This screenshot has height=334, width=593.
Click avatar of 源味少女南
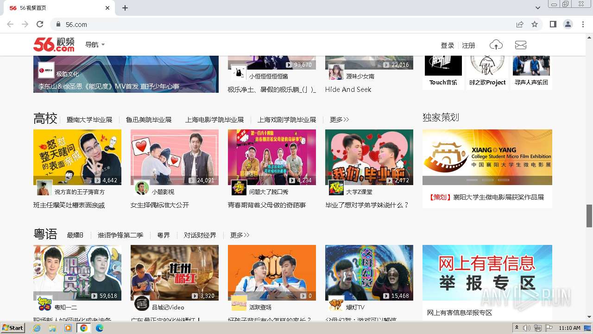(336, 72)
